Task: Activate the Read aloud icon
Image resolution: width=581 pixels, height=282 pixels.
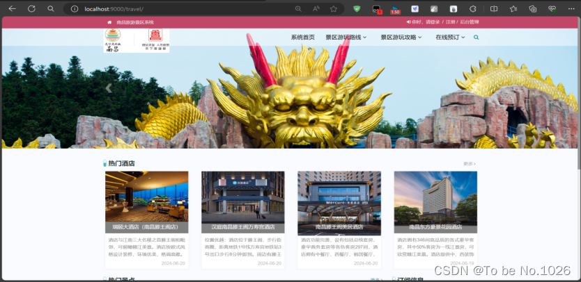Action: [x=316, y=9]
